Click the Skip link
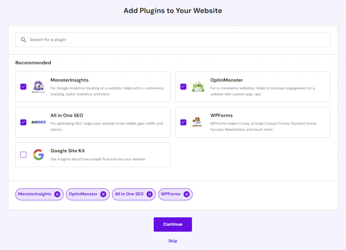This screenshot has width=346, height=250. coord(173,241)
